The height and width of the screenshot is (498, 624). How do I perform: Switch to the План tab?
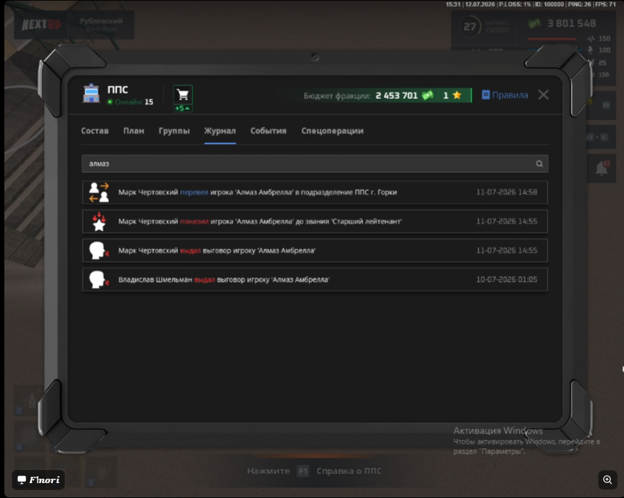coord(134,131)
